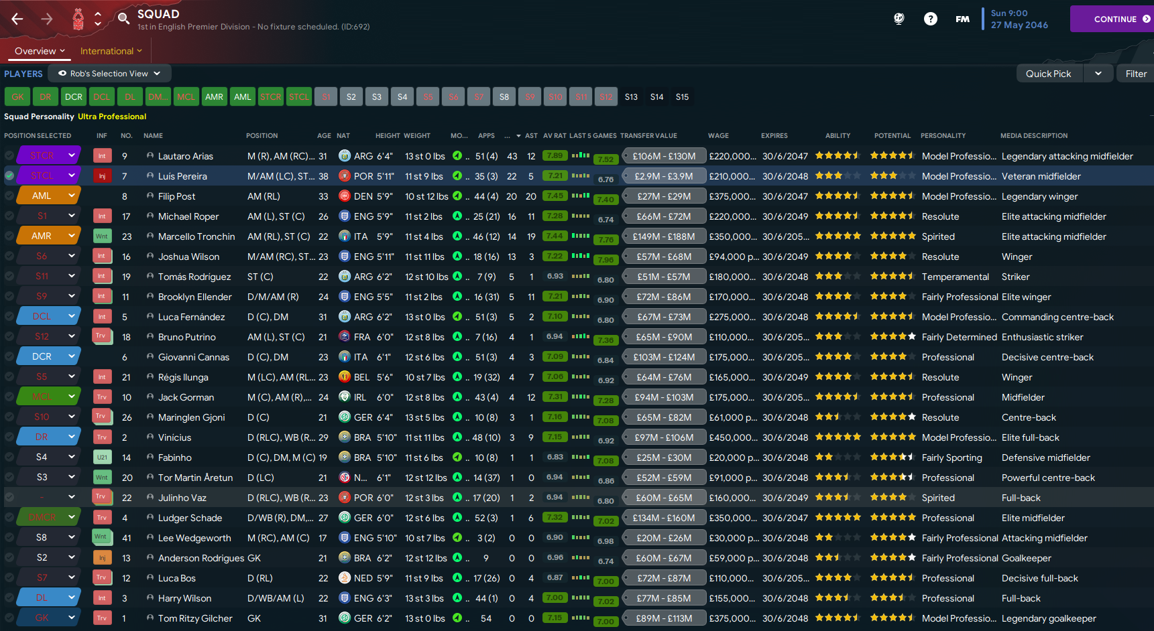Open the search magnifier icon
The height and width of the screenshot is (631, 1154).
pos(123,19)
